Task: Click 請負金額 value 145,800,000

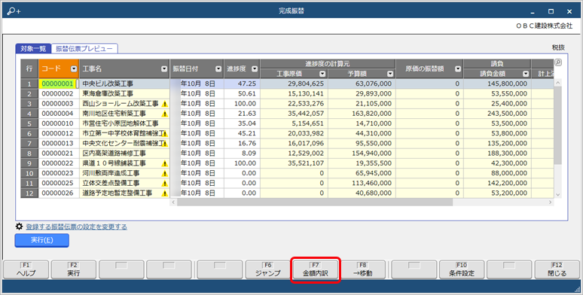Action: tap(497, 84)
